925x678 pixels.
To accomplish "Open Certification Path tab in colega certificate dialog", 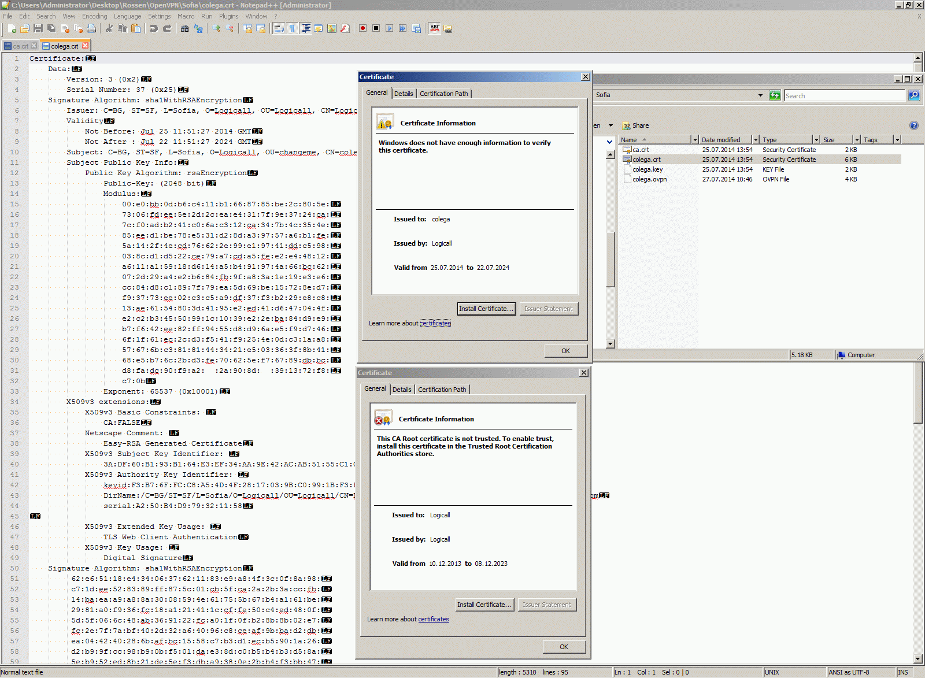I will pyautogui.click(x=444, y=94).
